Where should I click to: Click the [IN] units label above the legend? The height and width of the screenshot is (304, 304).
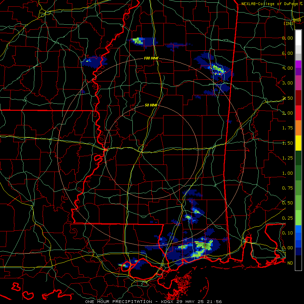tap(288, 23)
